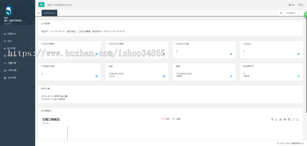Click the checkmark icon in the sidebar
Image resolution: width=307 pixels, height=146 pixels.
click(5, 63)
